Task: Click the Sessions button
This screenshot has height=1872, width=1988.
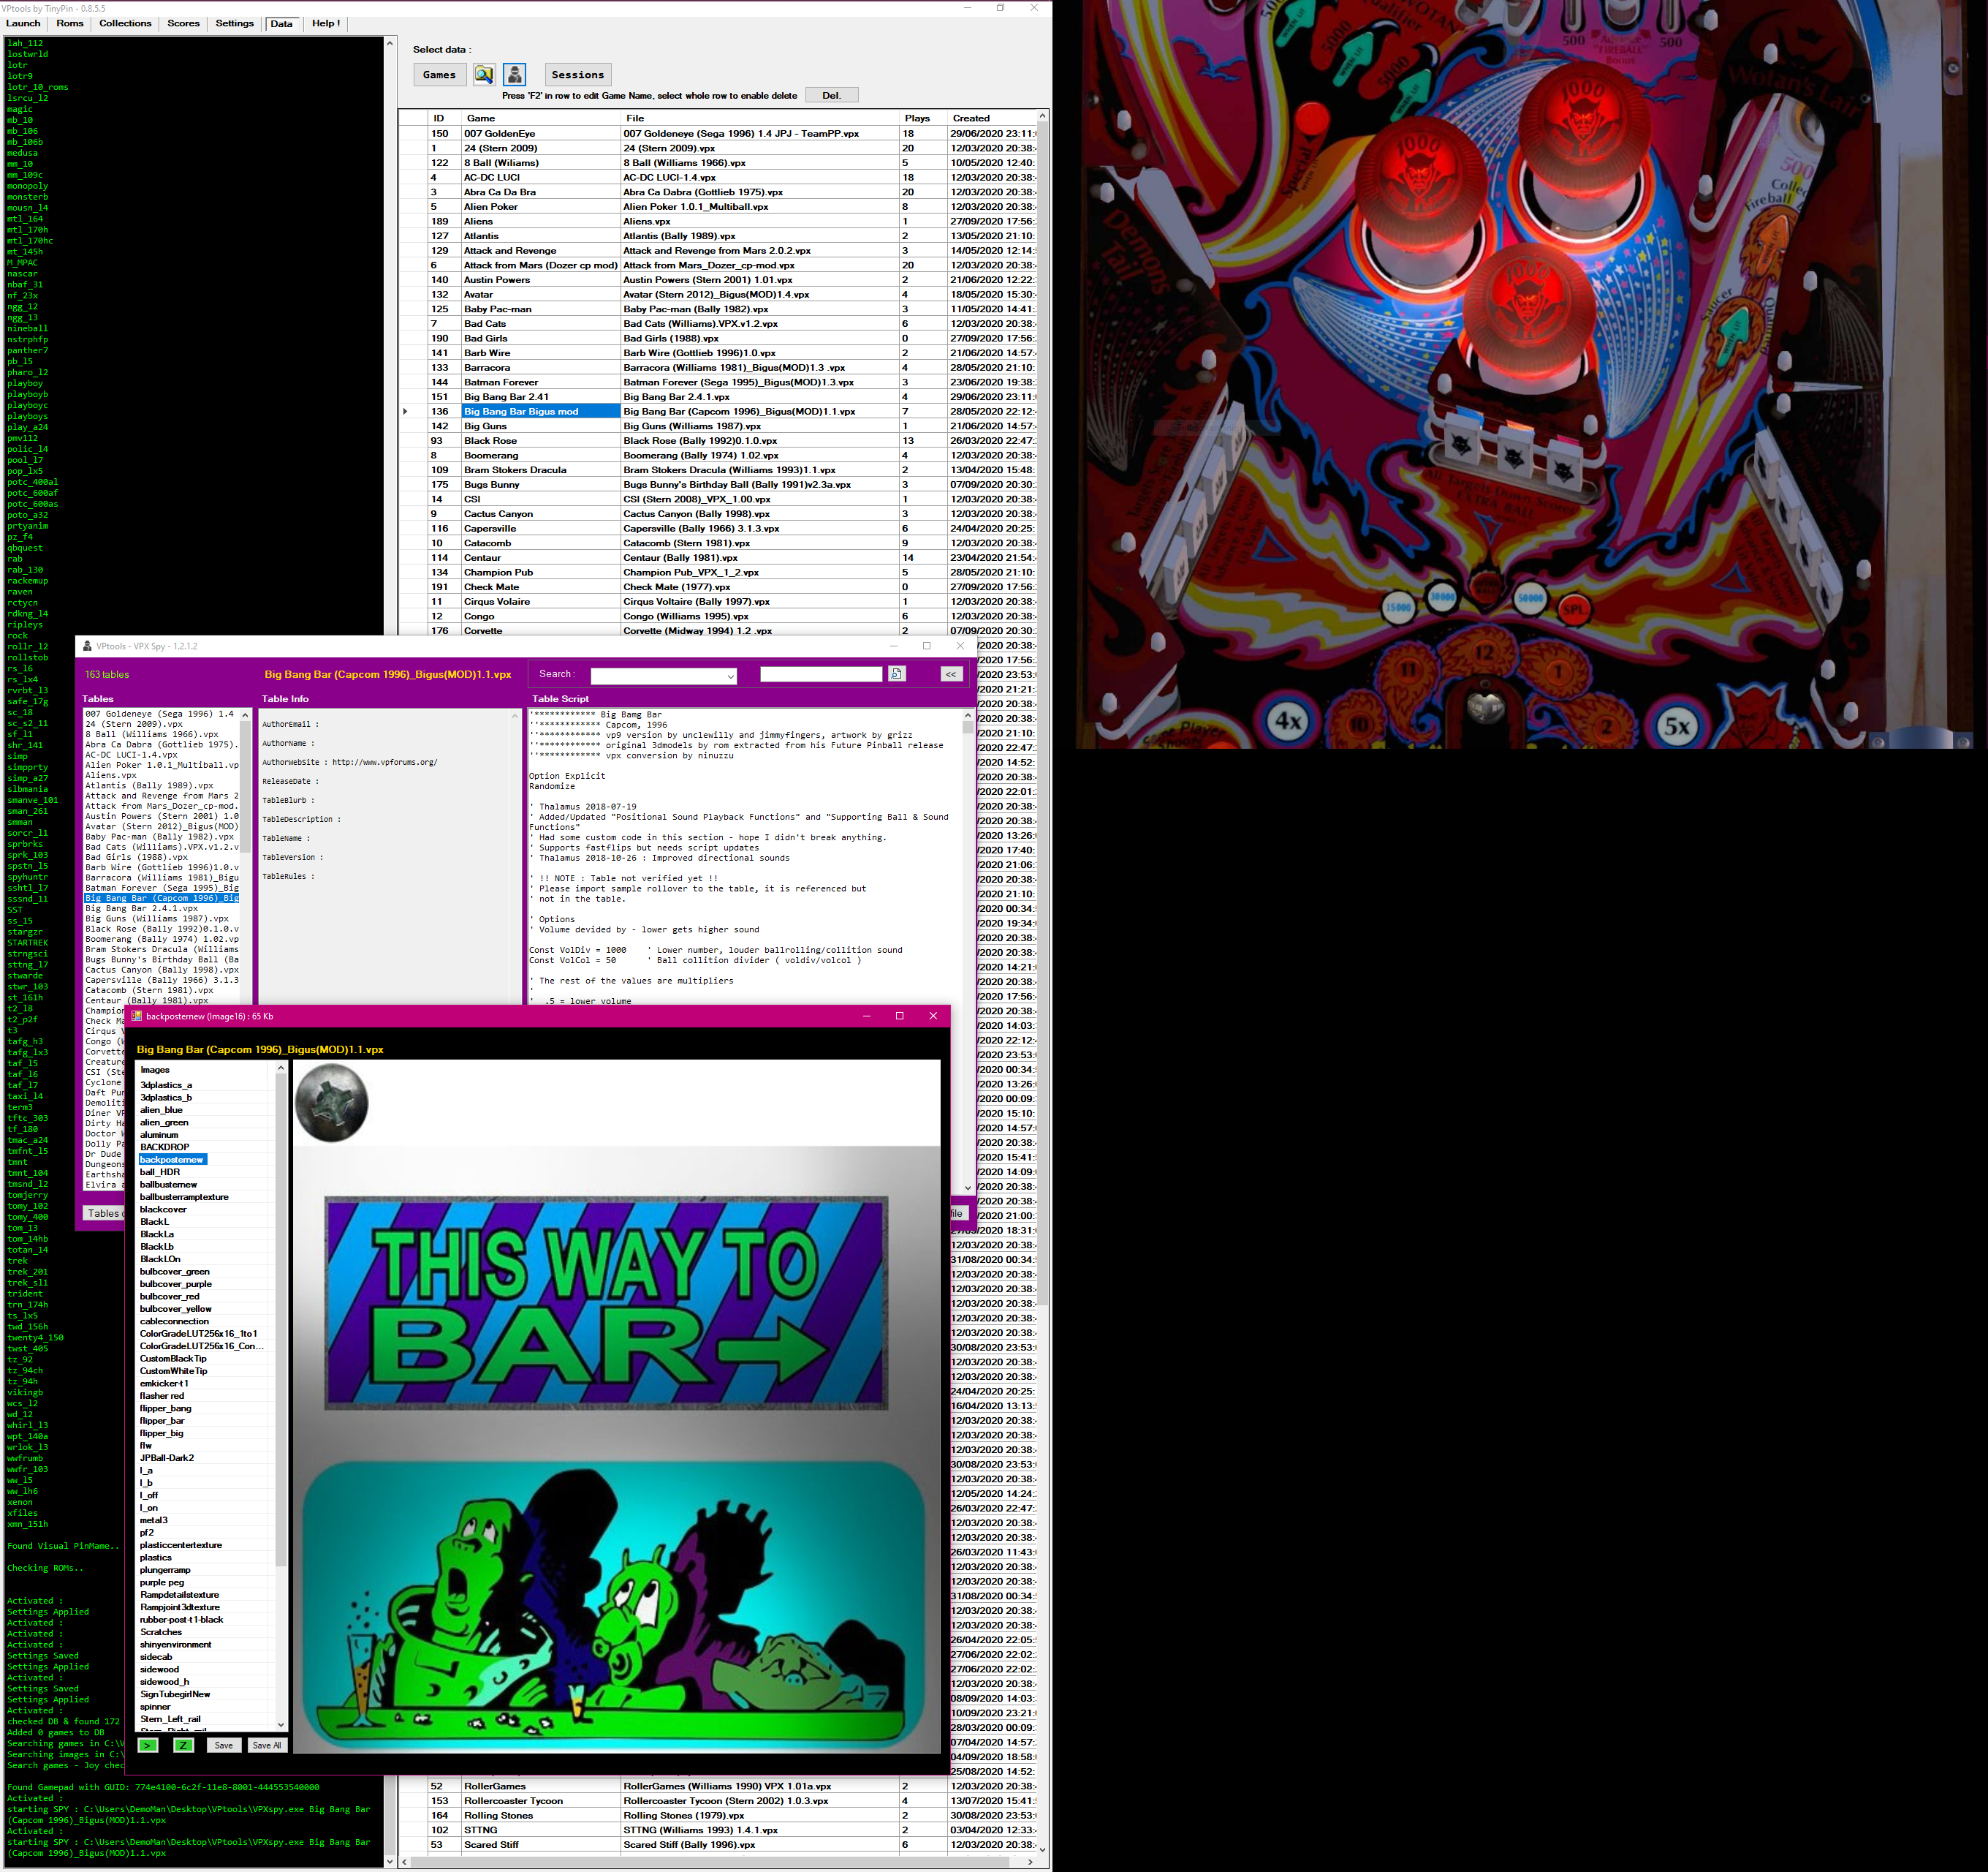Action: (x=577, y=75)
